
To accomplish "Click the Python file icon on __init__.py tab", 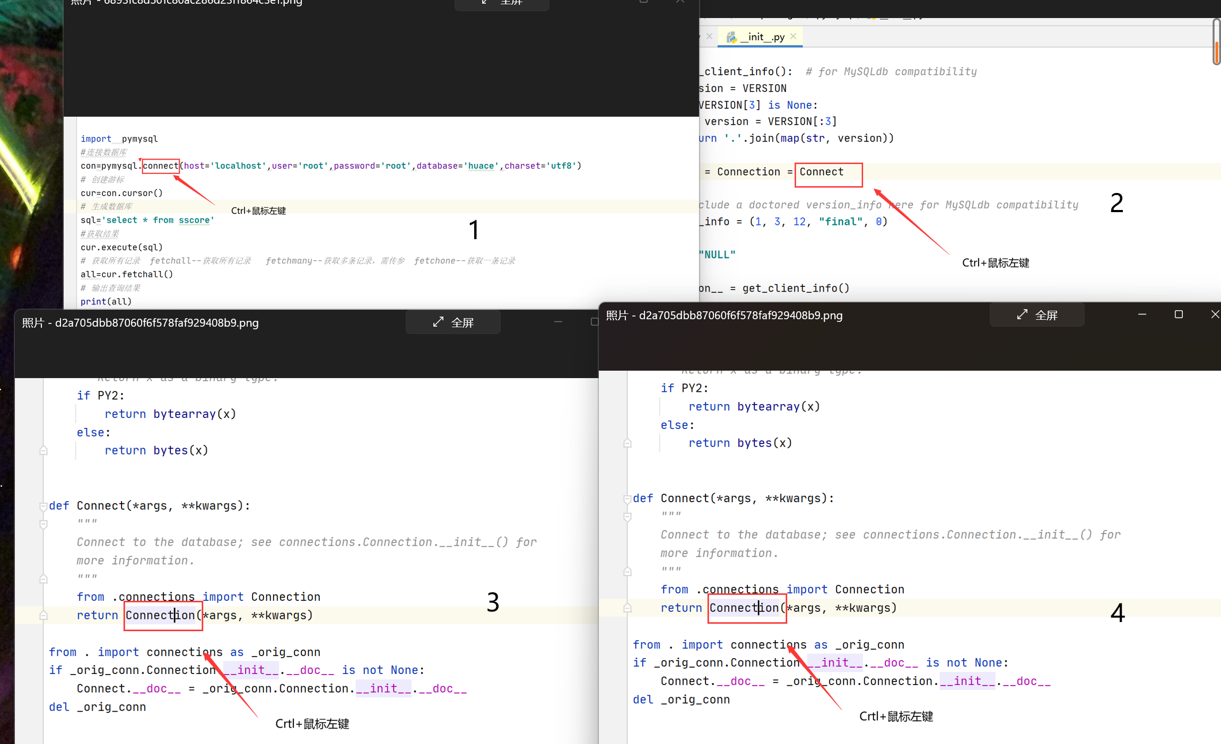I will point(732,37).
